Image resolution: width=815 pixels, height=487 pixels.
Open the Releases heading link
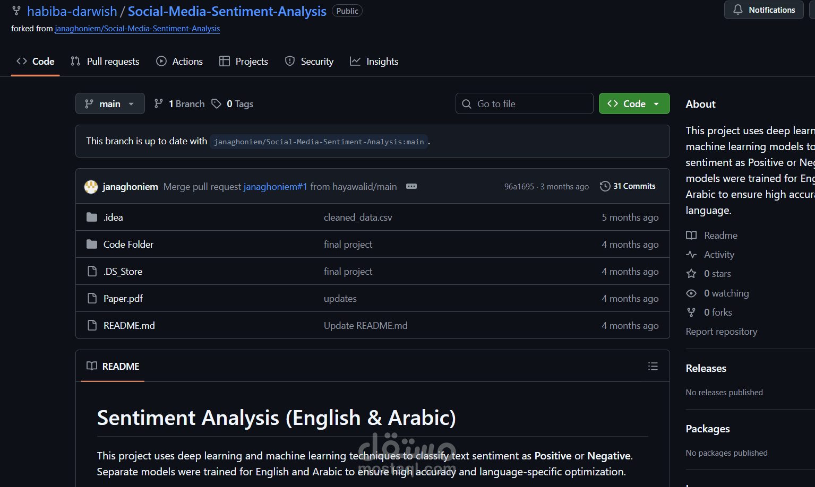[x=706, y=368]
